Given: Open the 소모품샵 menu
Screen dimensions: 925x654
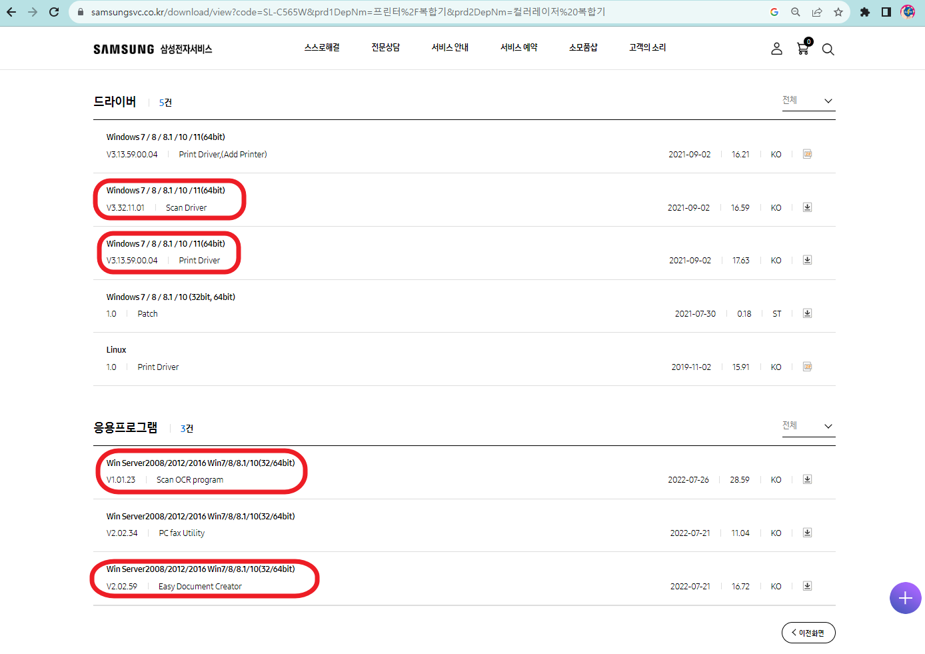Looking at the screenshot, I should pyautogui.click(x=583, y=47).
